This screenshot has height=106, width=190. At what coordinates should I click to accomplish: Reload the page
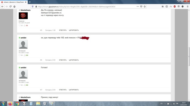pyautogui.click(x=11, y=6)
